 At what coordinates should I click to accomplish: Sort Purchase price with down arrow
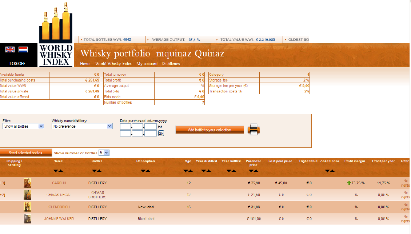click(x=251, y=171)
